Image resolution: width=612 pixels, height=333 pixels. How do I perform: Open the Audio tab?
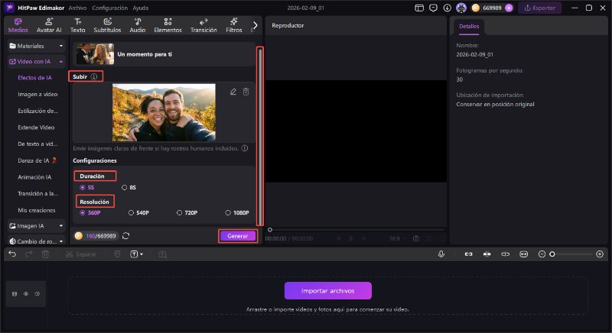pyautogui.click(x=138, y=25)
